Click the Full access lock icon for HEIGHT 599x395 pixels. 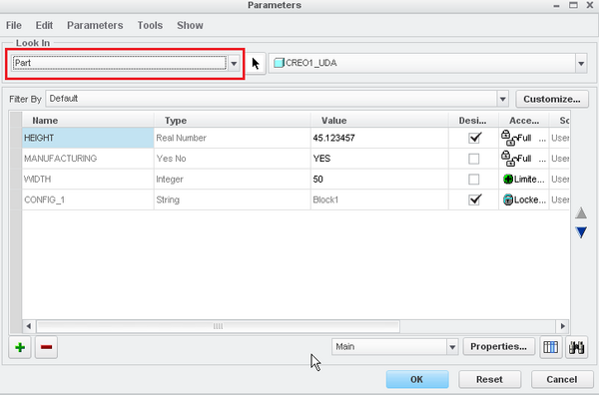tap(508, 139)
